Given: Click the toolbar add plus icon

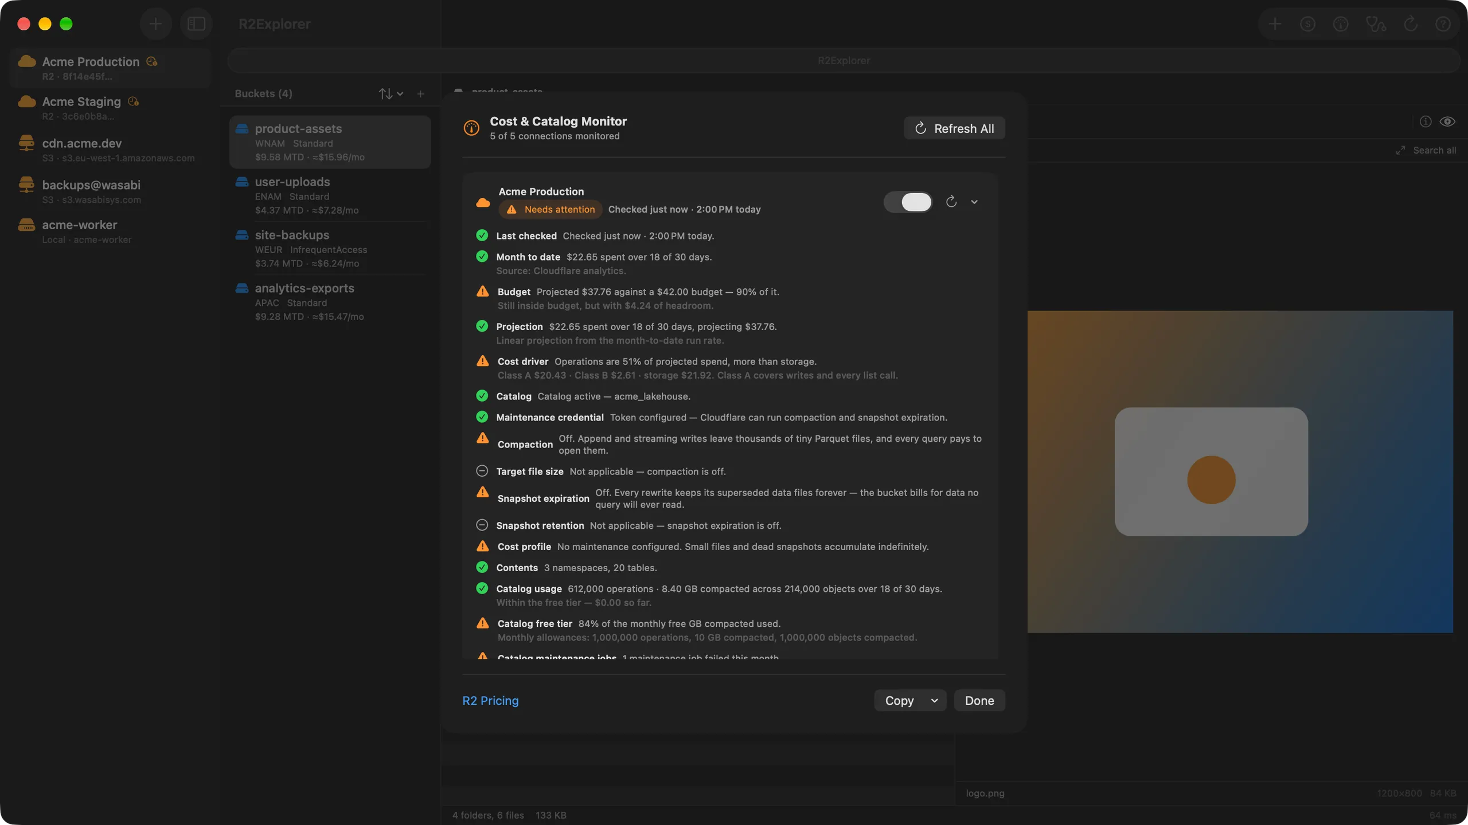Looking at the screenshot, I should point(1275,24).
